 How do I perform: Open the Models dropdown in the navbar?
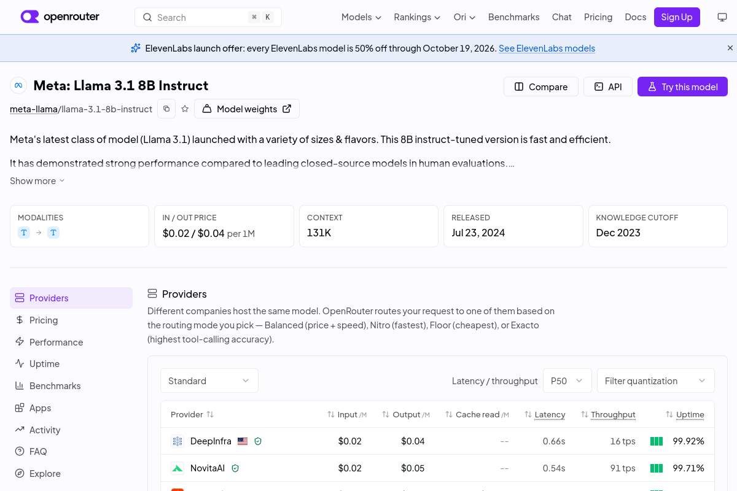click(361, 17)
